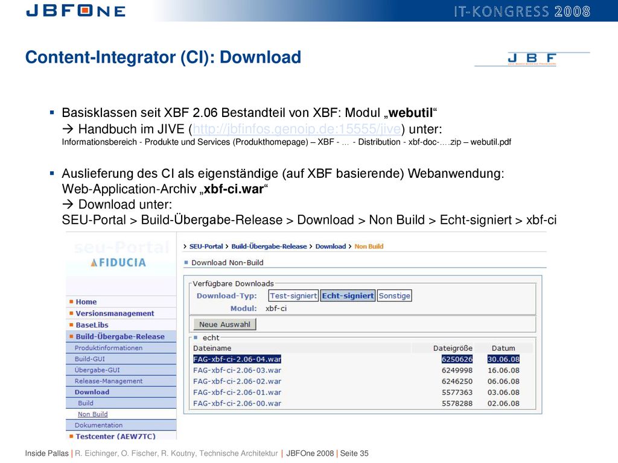Select date 30.06.08 cell
The image size is (618, 463).
[503, 359]
